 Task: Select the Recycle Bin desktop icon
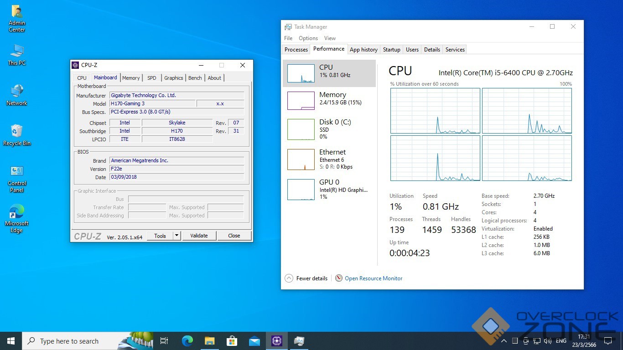click(x=17, y=135)
